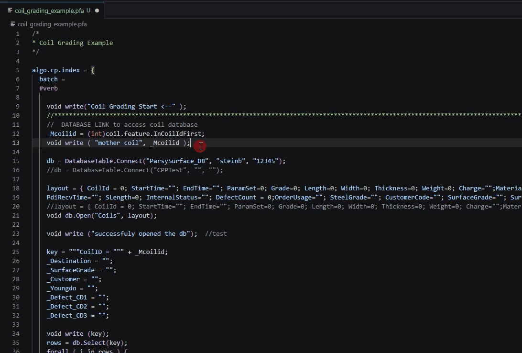Click "SteelGrade" on line 19
522x353 pixels.
click(x=348, y=198)
